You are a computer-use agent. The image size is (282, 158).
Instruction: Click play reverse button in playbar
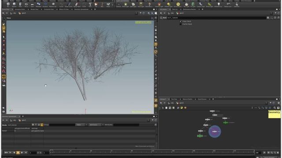point(14,153)
